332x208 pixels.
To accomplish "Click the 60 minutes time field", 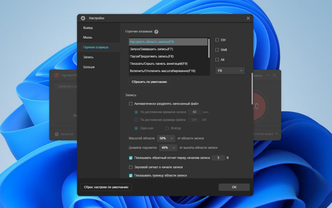I will click(x=194, y=112).
